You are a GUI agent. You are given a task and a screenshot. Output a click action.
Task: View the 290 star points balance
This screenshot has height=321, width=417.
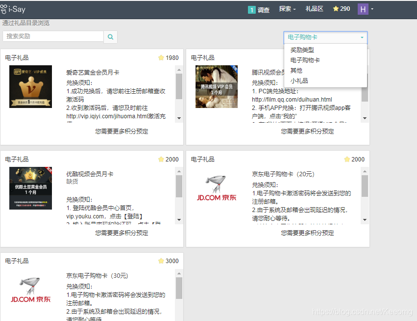(342, 9)
